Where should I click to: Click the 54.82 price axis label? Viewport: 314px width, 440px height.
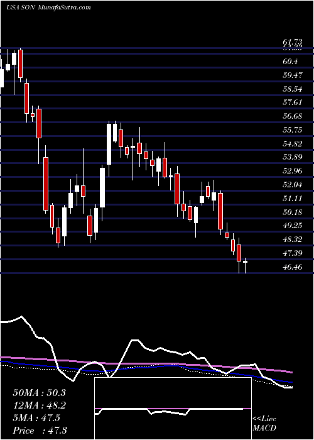point(293,144)
